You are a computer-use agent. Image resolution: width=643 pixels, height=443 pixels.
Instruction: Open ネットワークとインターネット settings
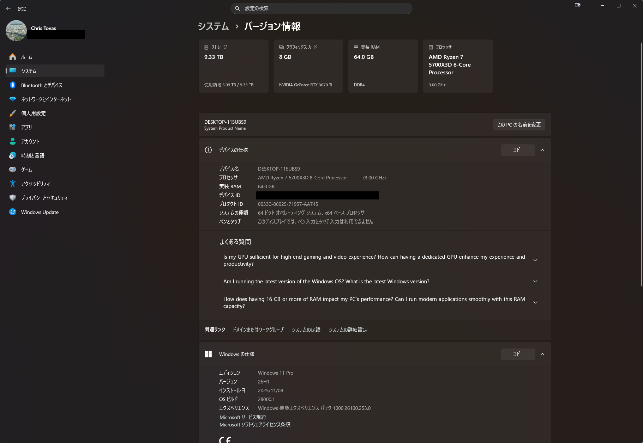click(x=55, y=99)
